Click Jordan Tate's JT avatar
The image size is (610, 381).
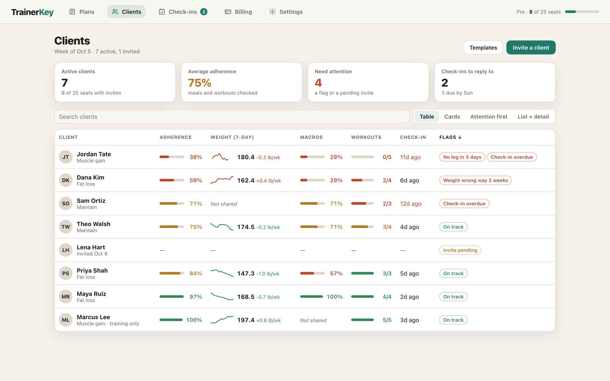click(66, 157)
